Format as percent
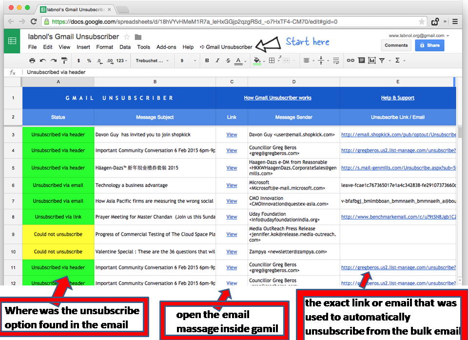The width and height of the screenshot is (468, 340). [89, 60]
